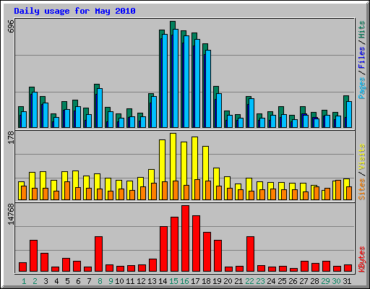Click day 8 on the x-axis
This screenshot has width=370, height=289.
tap(100, 281)
